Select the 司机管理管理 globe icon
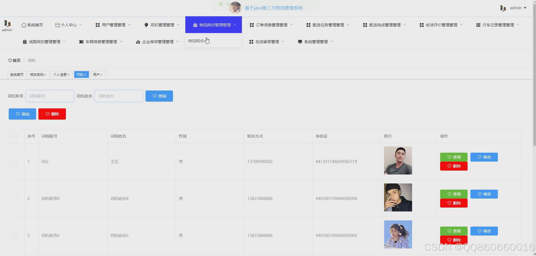The width and height of the screenshot is (536, 256). [x=146, y=25]
